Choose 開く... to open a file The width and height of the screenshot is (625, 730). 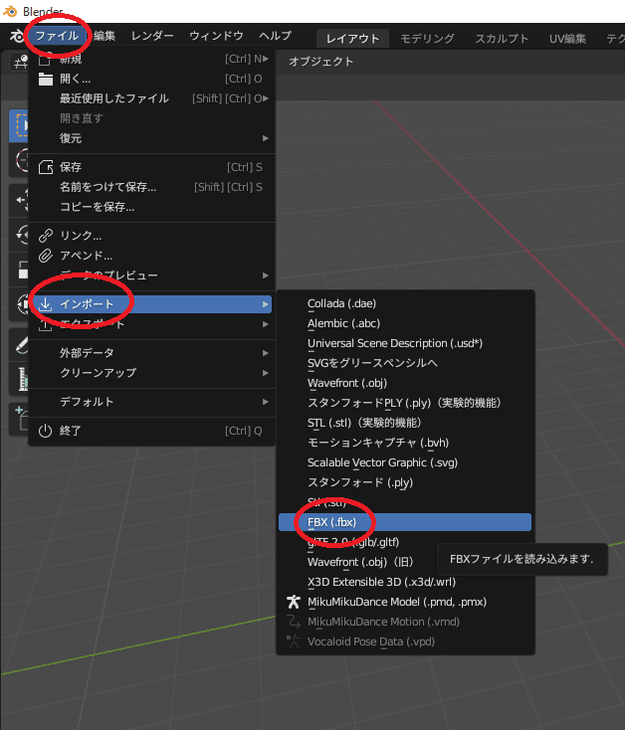pyautogui.click(x=152, y=79)
